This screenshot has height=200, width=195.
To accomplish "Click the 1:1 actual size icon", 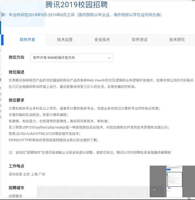I will [x=124, y=192].
